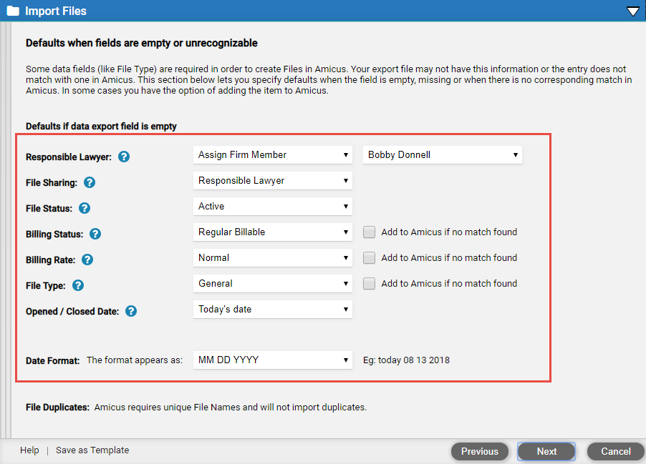
Task: Check Add to Amicus box for File Type
Action: coord(369,283)
